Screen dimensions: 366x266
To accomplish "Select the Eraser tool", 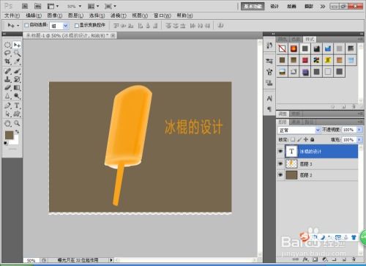I will (x=7, y=87).
